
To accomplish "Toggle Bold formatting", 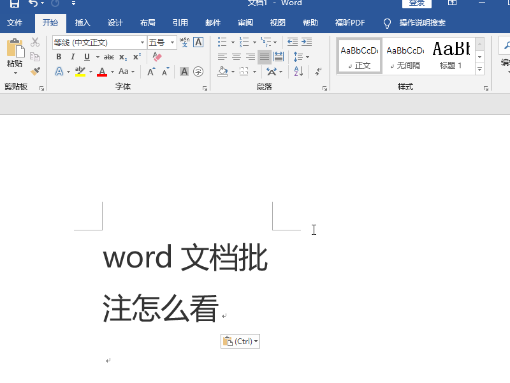I will 59,57.
